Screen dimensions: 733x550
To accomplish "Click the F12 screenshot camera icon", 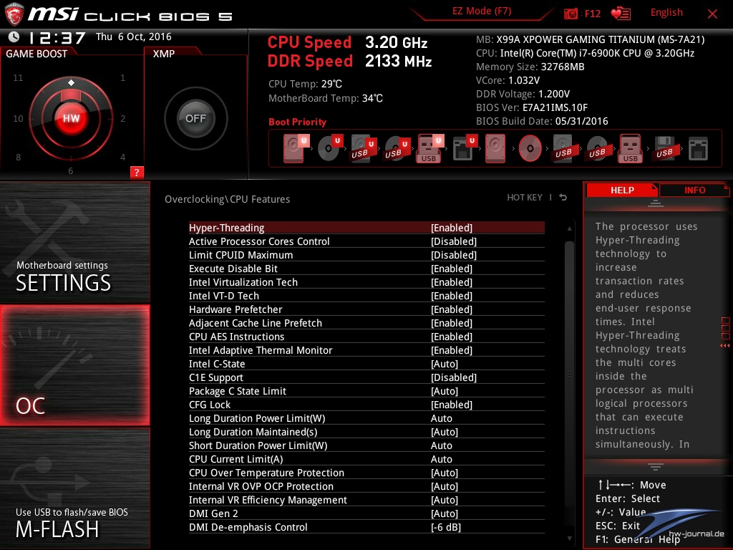I will click(x=571, y=14).
